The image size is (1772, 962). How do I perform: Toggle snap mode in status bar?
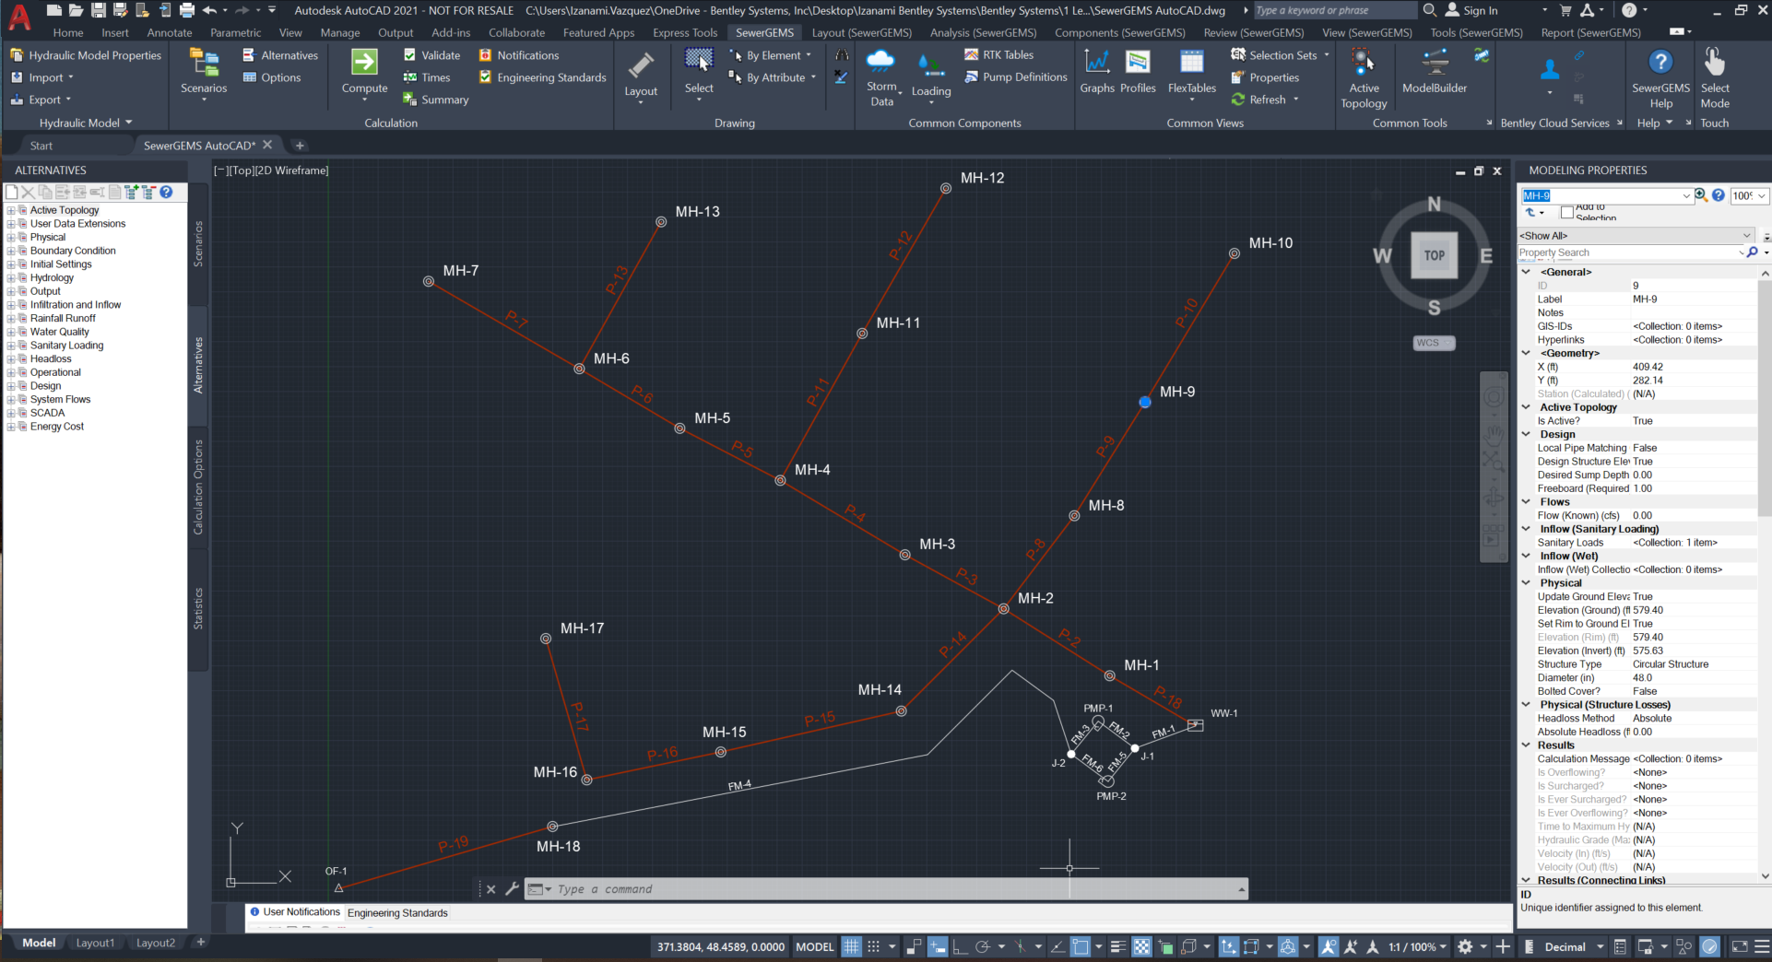[873, 946]
